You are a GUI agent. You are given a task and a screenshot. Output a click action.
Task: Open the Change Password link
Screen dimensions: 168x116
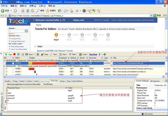pos(18,41)
